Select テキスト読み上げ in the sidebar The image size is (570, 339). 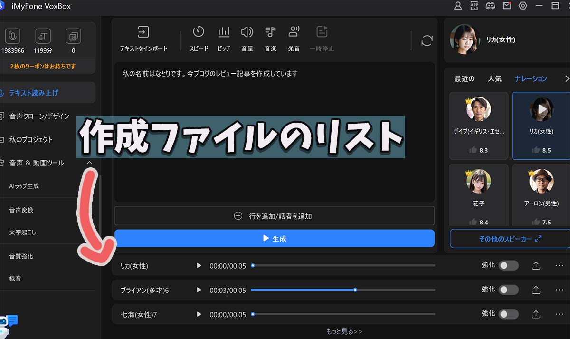coord(47,93)
